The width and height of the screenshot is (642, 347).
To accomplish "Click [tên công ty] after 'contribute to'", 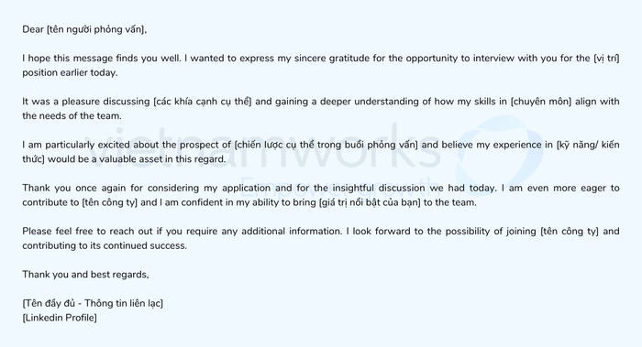I will tap(109, 202).
